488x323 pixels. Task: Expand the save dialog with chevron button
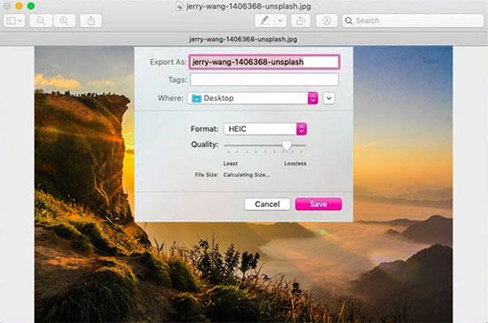coord(329,98)
